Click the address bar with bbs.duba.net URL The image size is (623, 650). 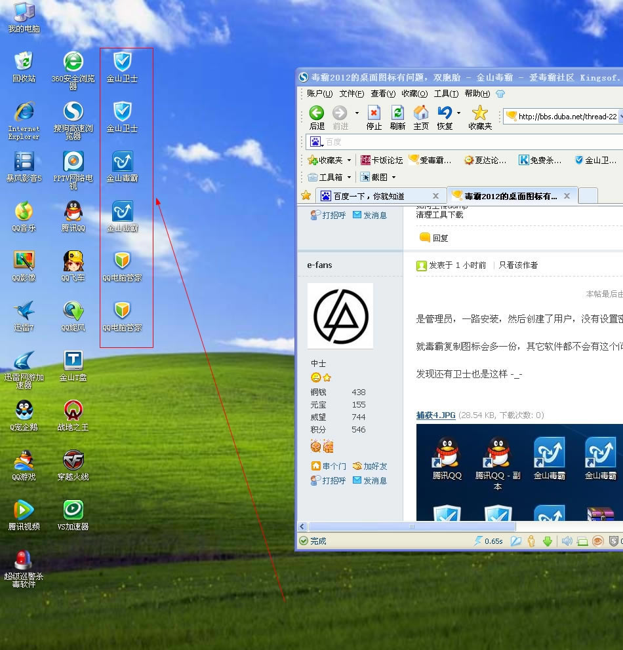[564, 117]
